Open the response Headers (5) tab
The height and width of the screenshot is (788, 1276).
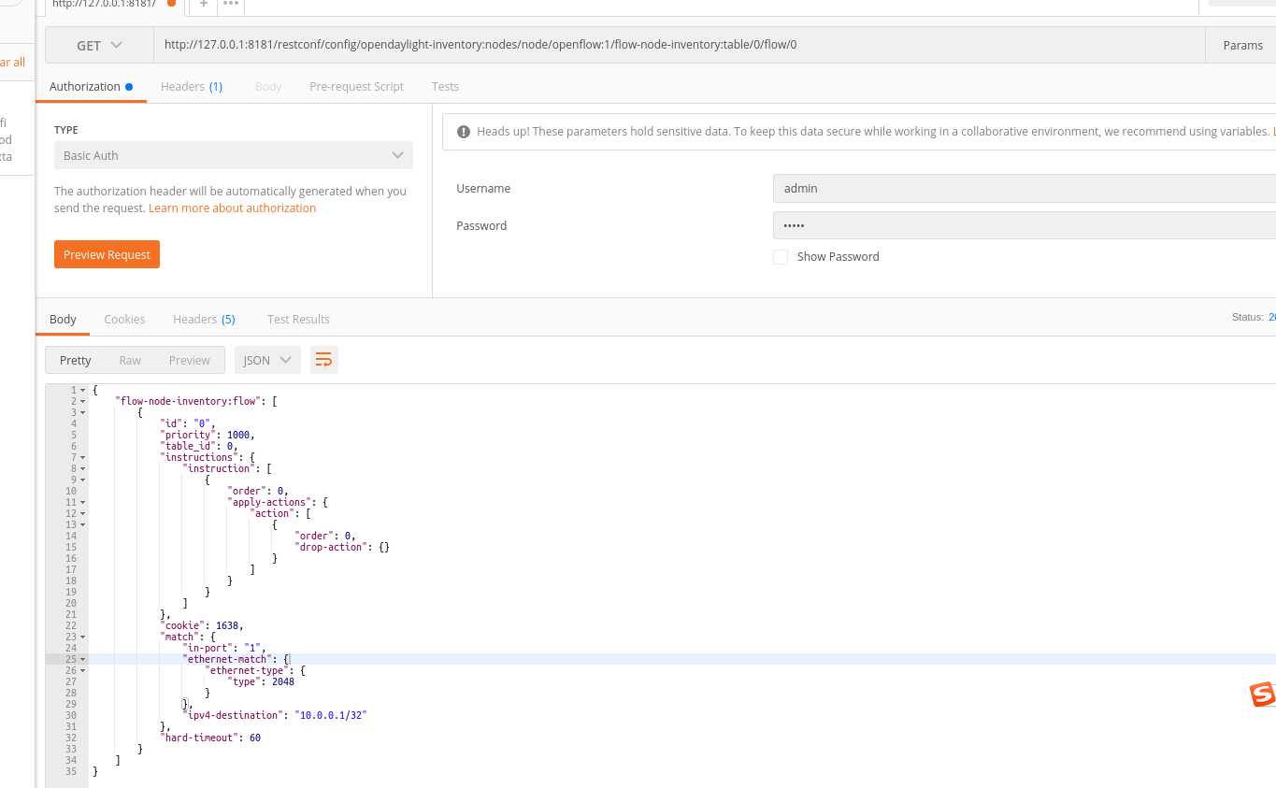[x=204, y=319]
